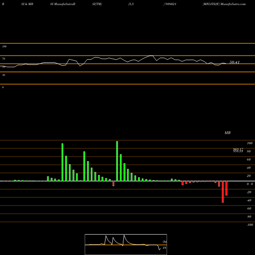Click the MR axis label 80
This screenshot has width=255, height=255.
pyautogui.click(x=249, y=151)
